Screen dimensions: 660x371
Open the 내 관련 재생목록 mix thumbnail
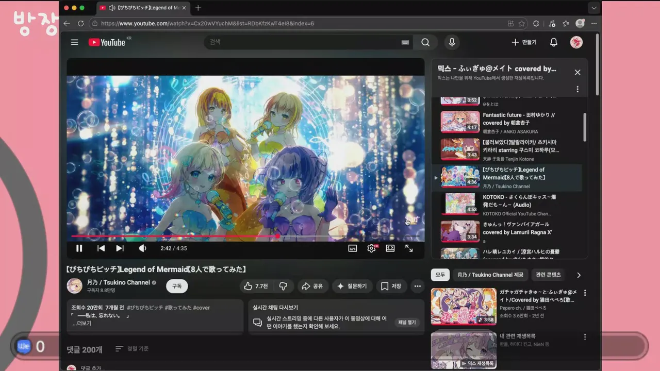click(x=464, y=350)
